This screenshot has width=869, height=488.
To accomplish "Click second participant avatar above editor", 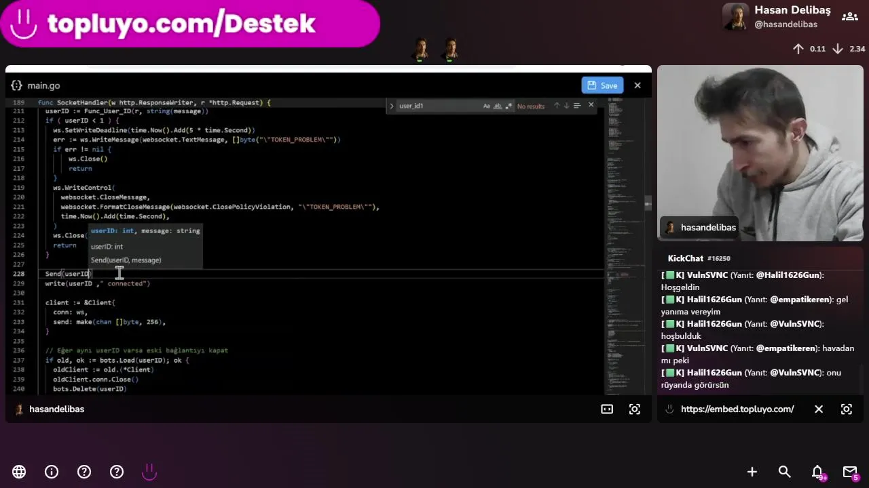I will (x=450, y=49).
